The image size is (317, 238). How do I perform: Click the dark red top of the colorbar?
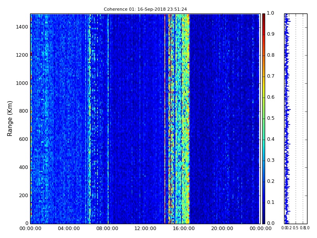tap(264, 16)
